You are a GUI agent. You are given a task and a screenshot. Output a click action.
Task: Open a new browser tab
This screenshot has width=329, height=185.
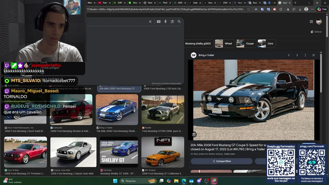click(295, 3)
